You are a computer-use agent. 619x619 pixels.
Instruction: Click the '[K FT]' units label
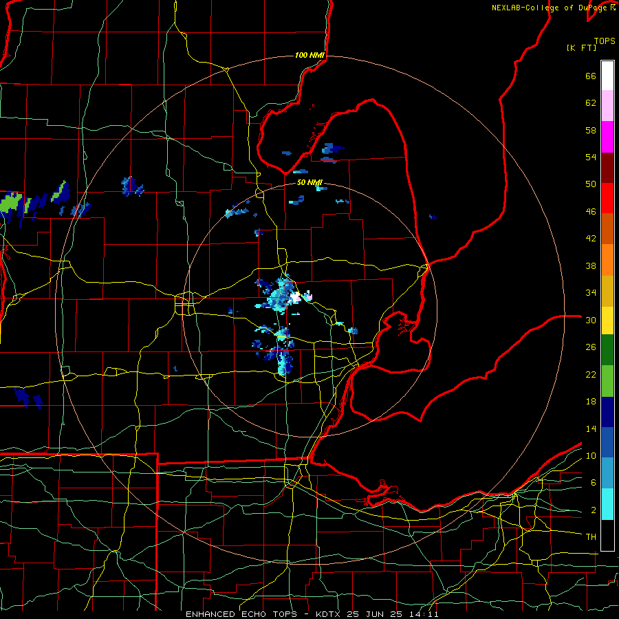point(581,48)
